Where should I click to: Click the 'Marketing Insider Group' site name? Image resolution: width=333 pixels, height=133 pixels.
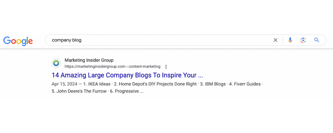pyautogui.click(x=89, y=60)
